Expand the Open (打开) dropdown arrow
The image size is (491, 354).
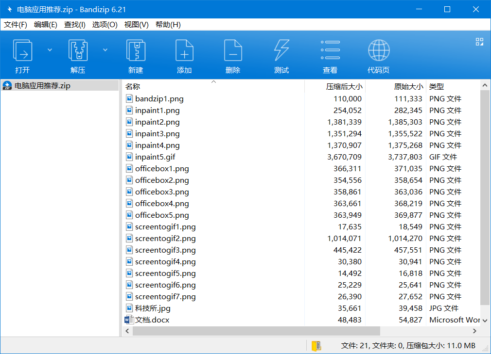pos(50,50)
